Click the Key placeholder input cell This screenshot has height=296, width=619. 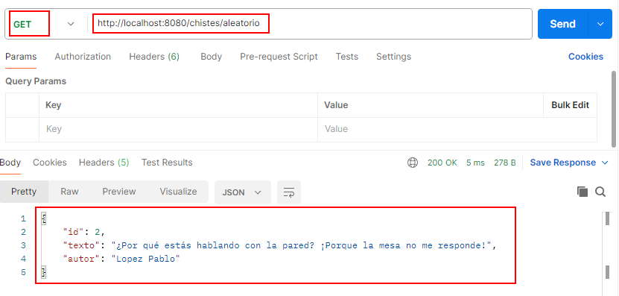pos(179,129)
